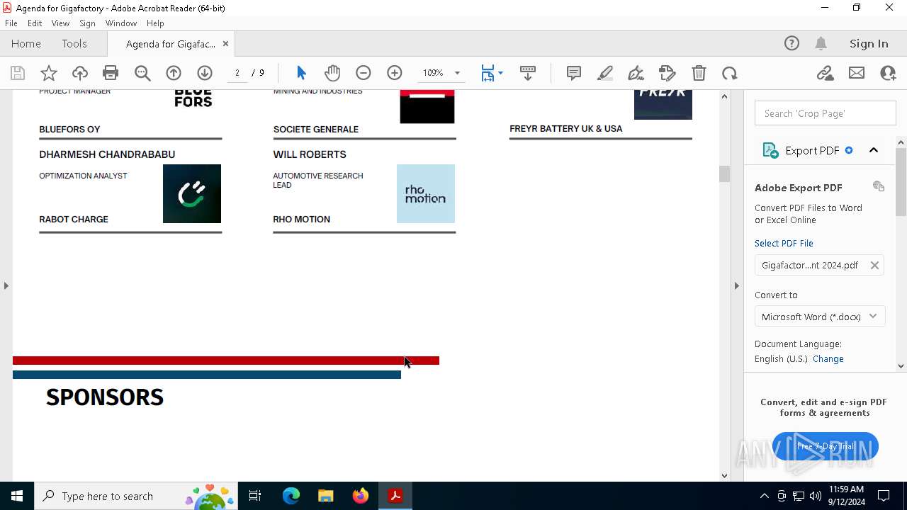
Task: Click the taskbar search box
Action: tap(137, 496)
